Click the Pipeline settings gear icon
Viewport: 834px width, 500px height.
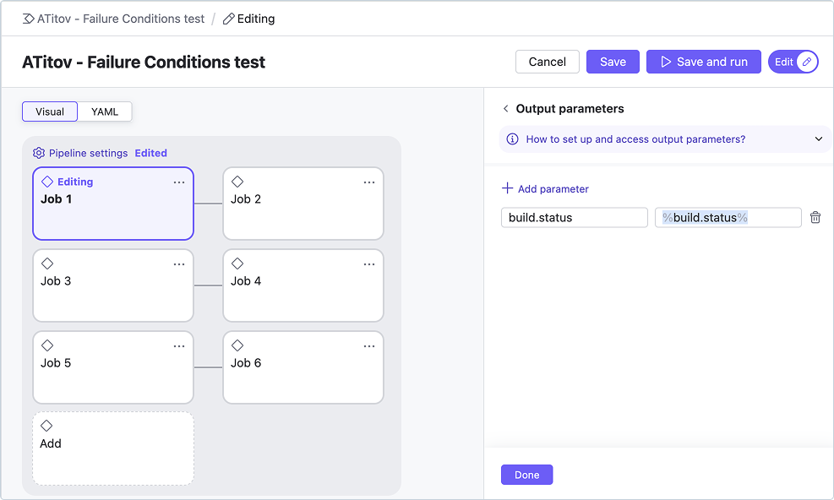38,153
